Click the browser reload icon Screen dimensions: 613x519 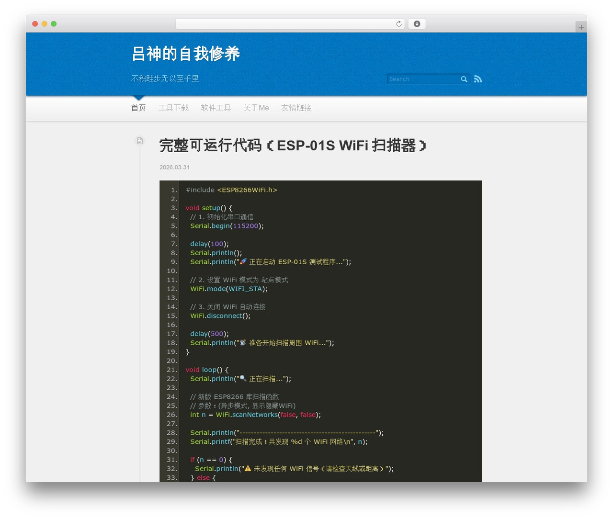pos(398,24)
